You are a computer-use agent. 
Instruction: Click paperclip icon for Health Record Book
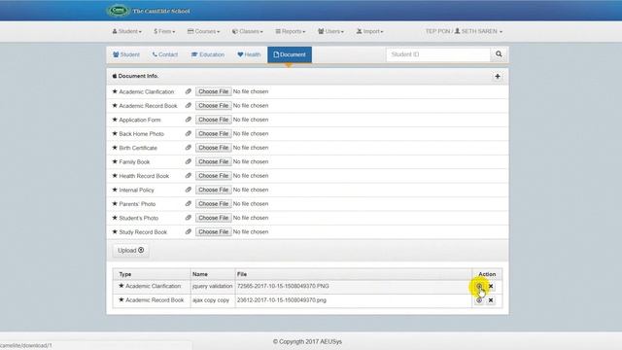(188, 176)
